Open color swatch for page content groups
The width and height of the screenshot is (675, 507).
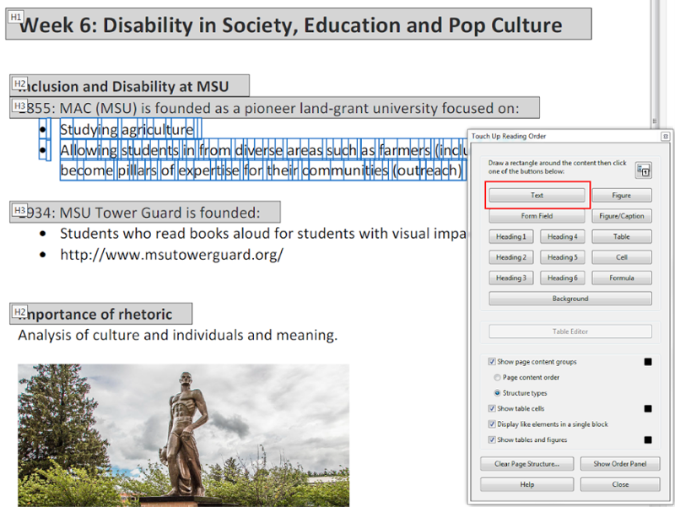coord(648,362)
